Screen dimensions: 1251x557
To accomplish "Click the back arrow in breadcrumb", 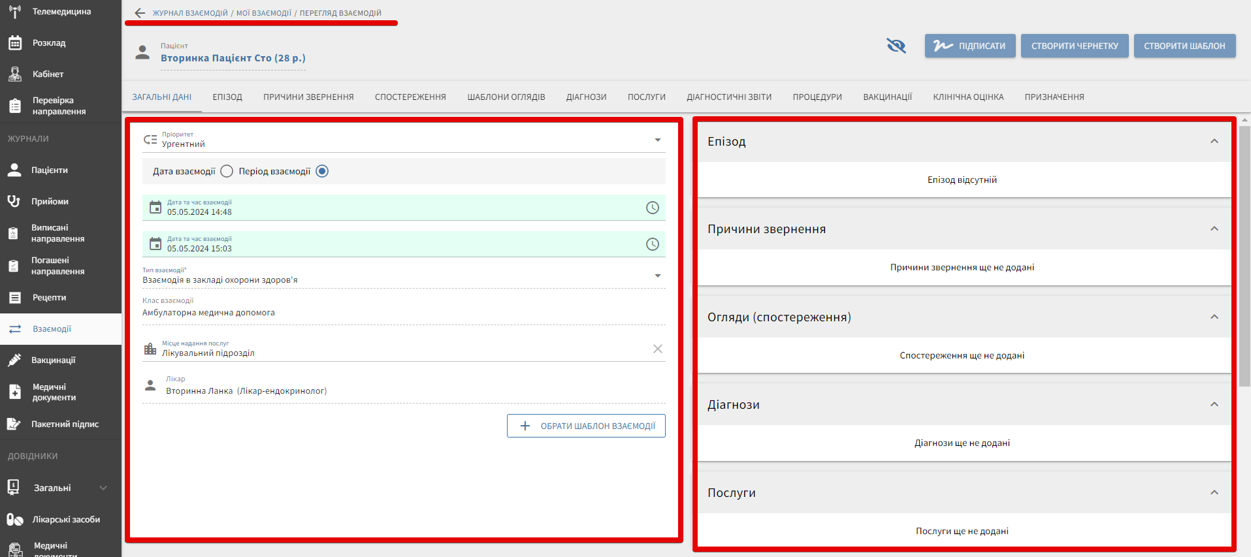I will pyautogui.click(x=140, y=13).
